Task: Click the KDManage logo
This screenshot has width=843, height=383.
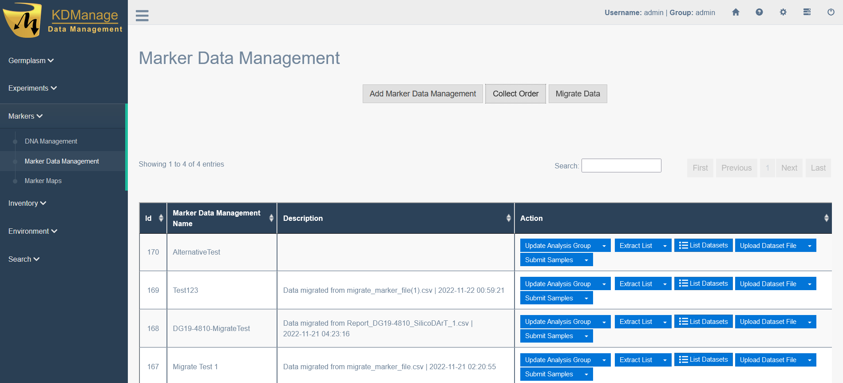Action: 63,20
